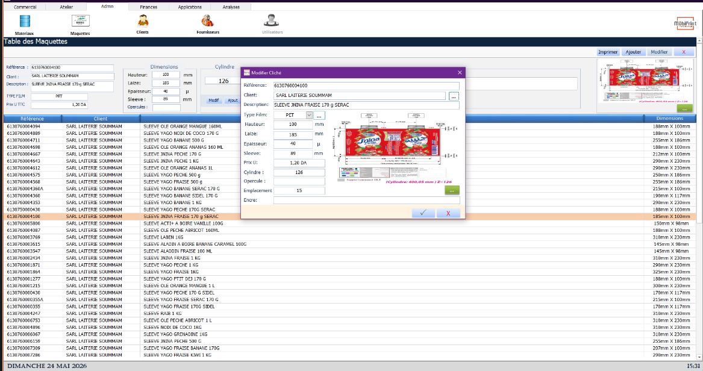Select row SLEEVE LABEN 1KG
Image resolution: width=703 pixels, height=371 pixels.
point(350,237)
